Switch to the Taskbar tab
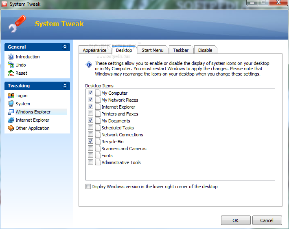Viewport: 289px width, 229px height. point(181,50)
